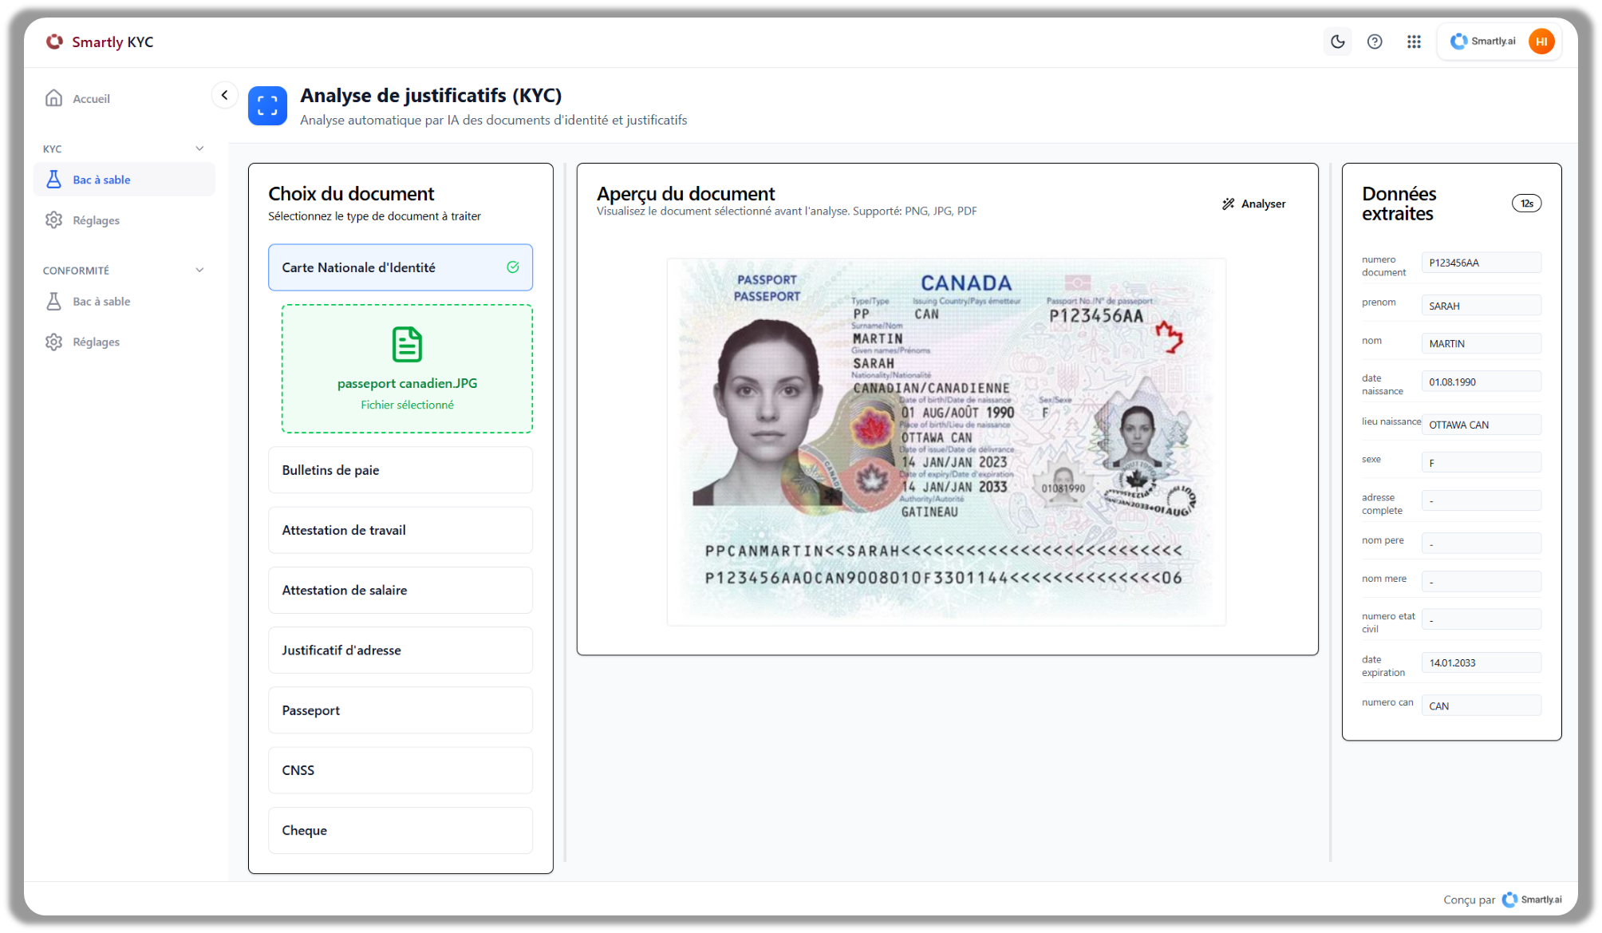Open KYC Réglages gear icon
The image size is (1602, 933).
(x=54, y=220)
